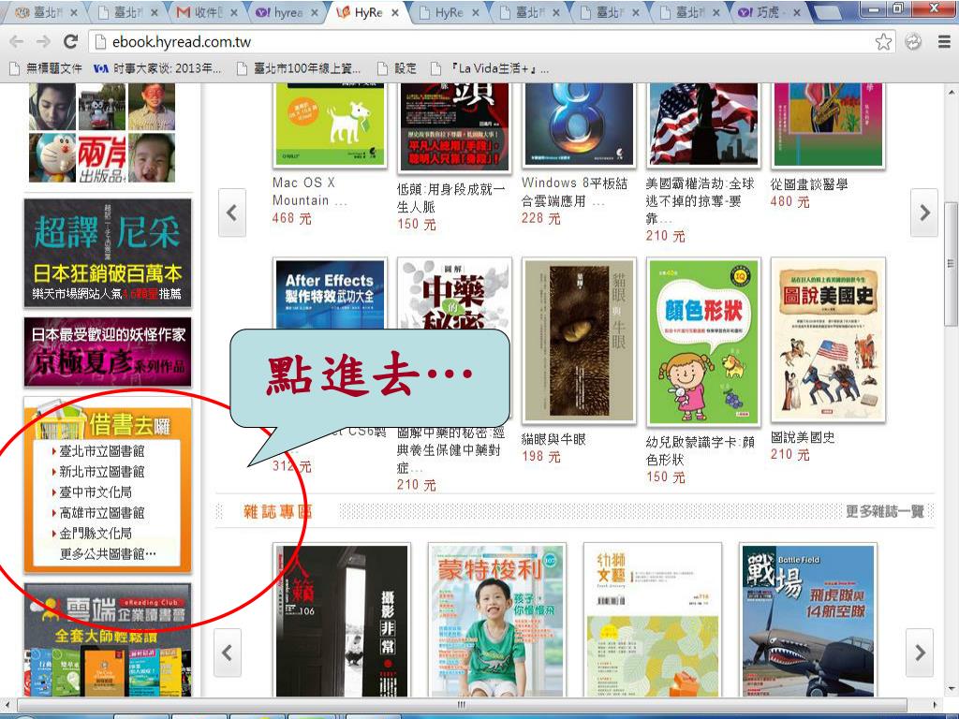Open the 幼獅文藝 magazine cover

[x=652, y=620]
